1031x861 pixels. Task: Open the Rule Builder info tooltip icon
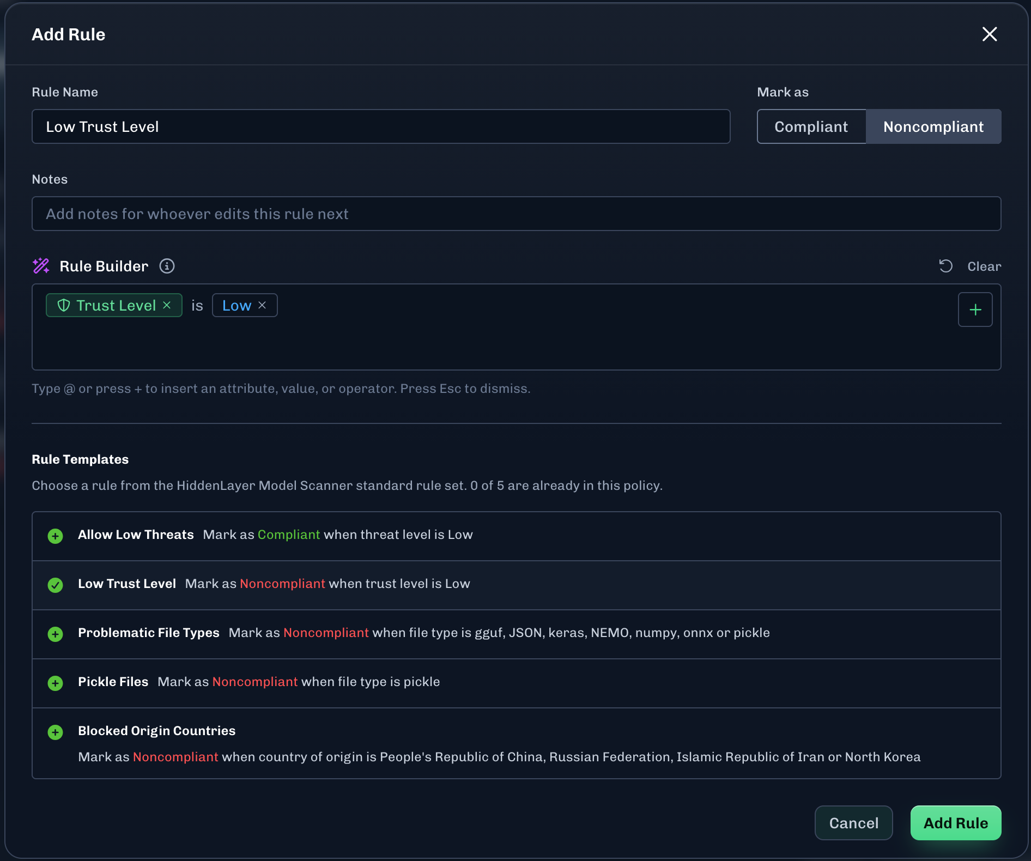[167, 266]
